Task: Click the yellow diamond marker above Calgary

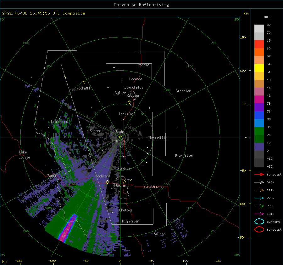Action: click(124, 181)
